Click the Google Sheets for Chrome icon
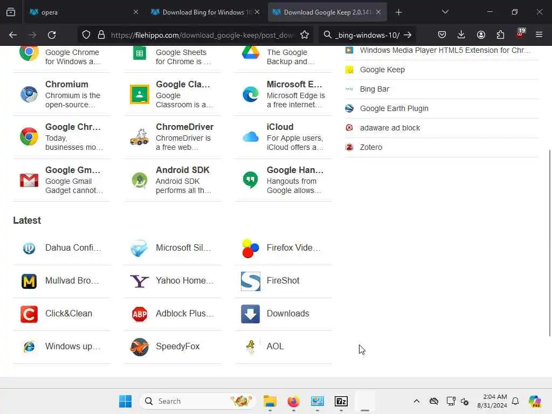 (x=140, y=53)
